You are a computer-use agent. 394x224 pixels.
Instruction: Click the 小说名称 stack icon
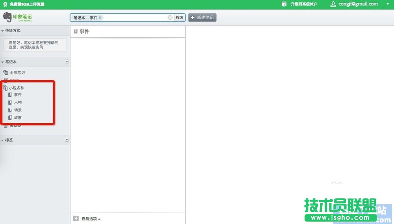pos(5,88)
